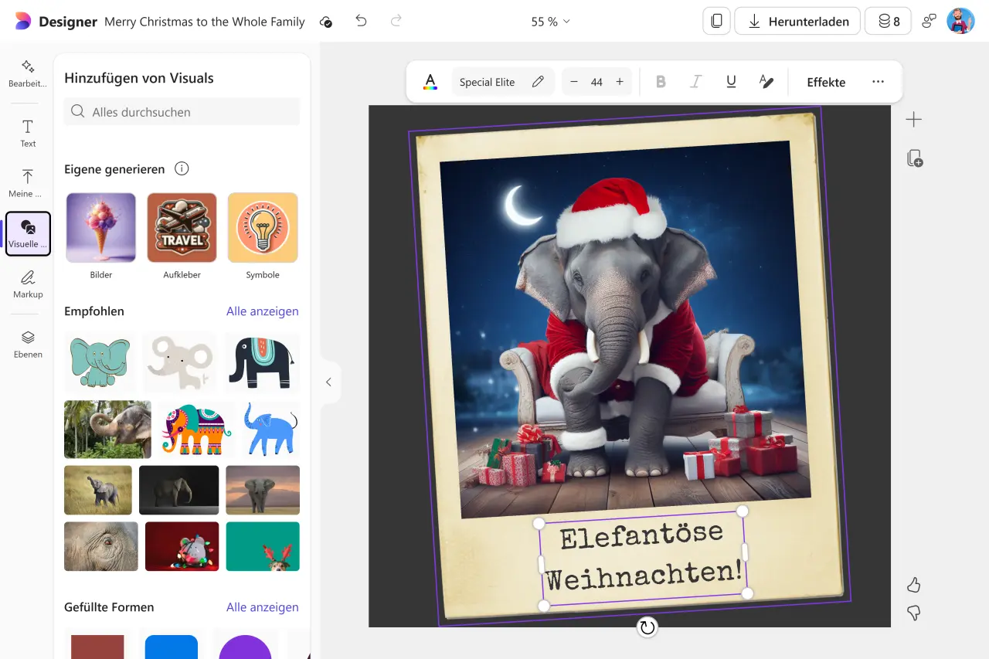Select the blue rounded swatch under Gefüllte Formen

[171, 647]
